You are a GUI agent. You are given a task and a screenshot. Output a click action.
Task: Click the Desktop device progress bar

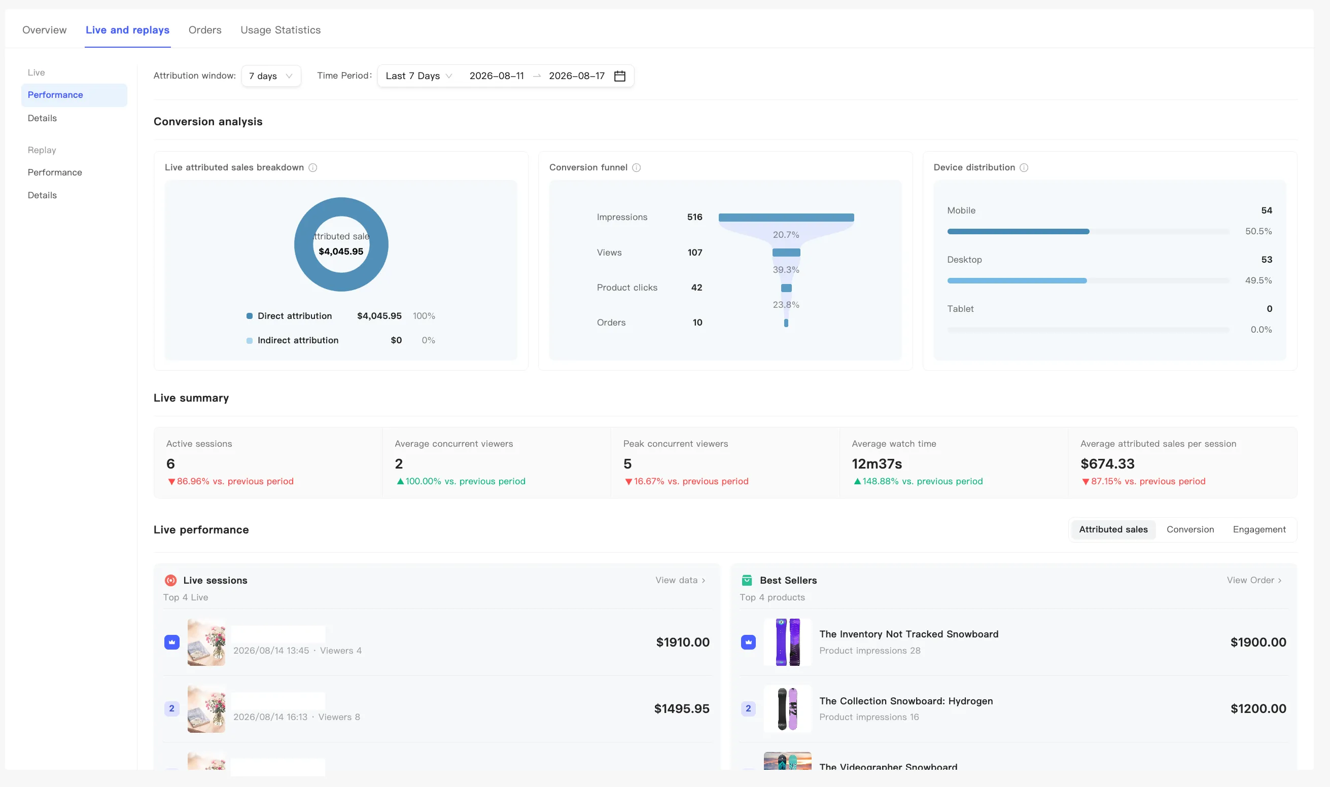[x=1088, y=280]
